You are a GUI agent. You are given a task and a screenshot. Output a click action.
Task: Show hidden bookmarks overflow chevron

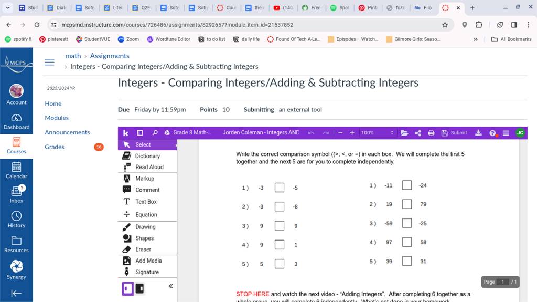pyautogui.click(x=475, y=39)
